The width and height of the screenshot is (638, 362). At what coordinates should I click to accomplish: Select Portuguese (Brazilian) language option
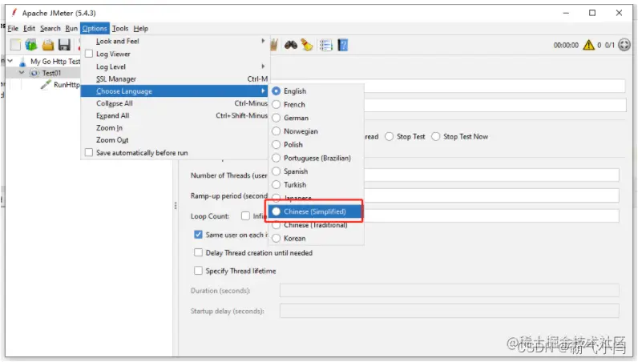pyautogui.click(x=276, y=158)
